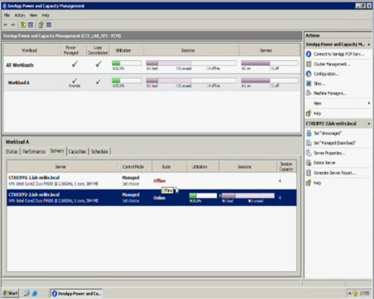Click the Show/Hide action pane toolbar icon
Screen dimensions: 374x299
49,25
